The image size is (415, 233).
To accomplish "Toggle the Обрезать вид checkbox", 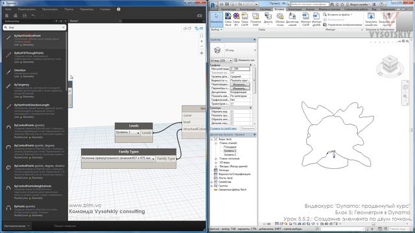I will coord(232,112).
